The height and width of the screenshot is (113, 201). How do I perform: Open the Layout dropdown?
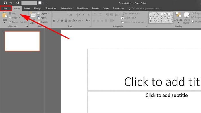[43, 13]
